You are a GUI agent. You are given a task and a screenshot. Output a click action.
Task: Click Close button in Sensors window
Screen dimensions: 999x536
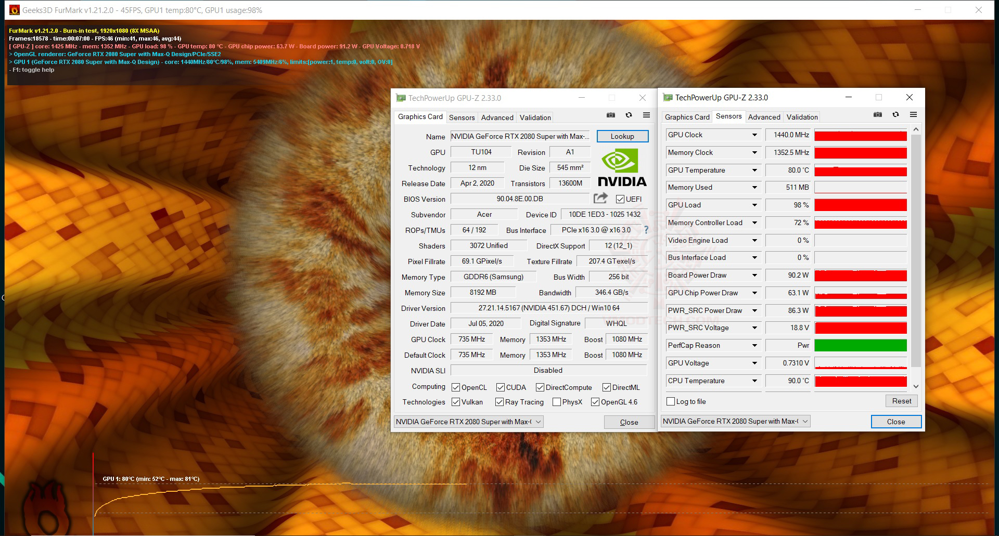(896, 422)
